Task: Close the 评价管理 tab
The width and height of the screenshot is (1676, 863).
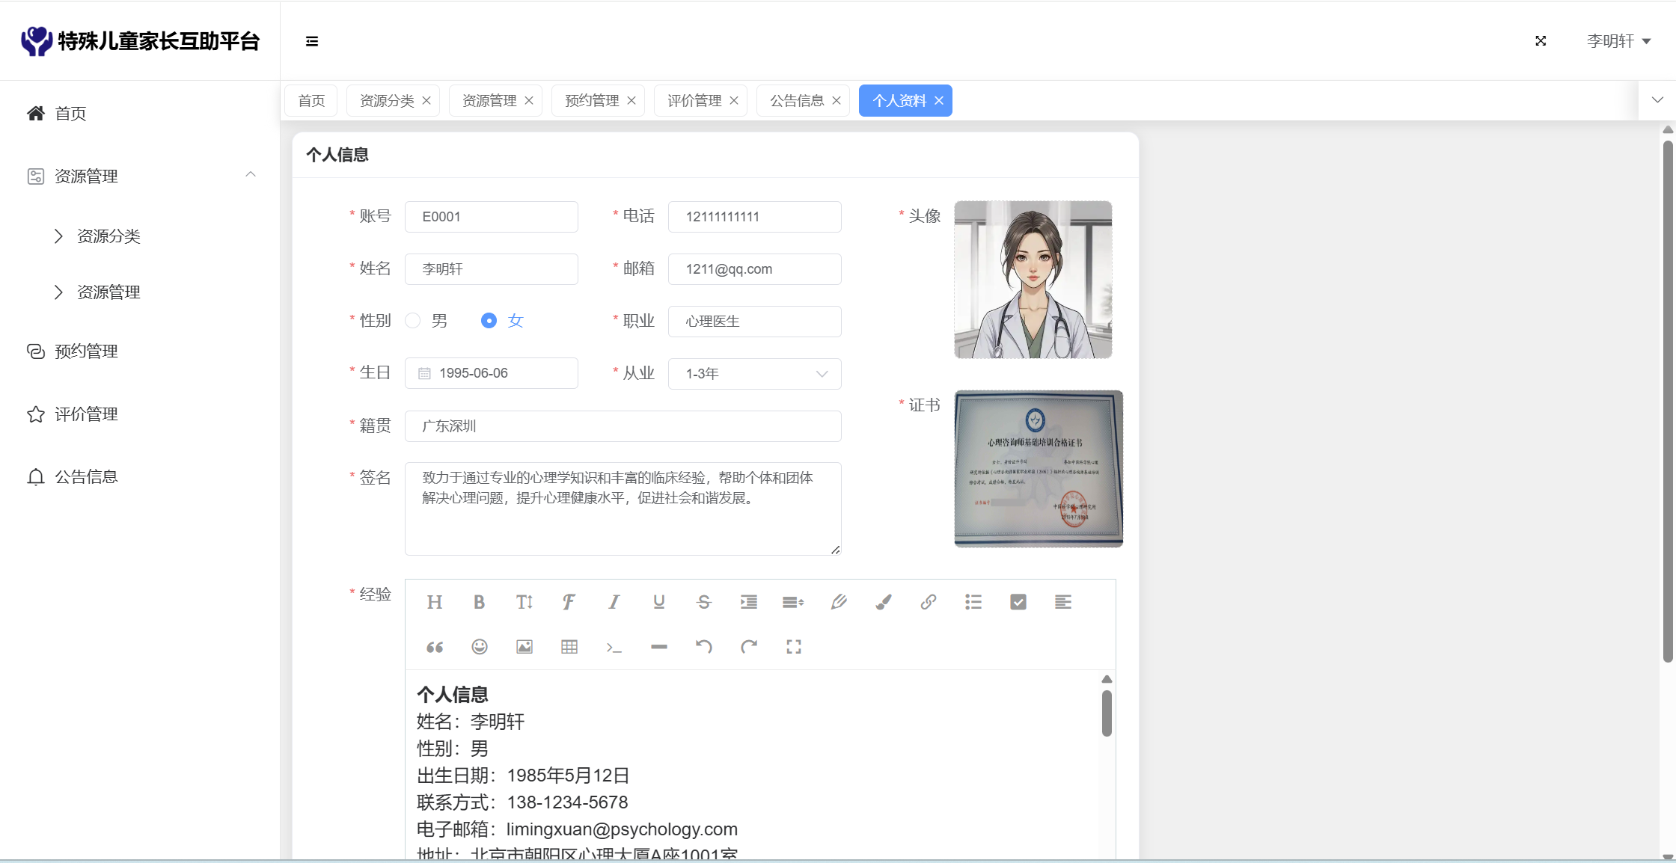Action: coord(734,101)
